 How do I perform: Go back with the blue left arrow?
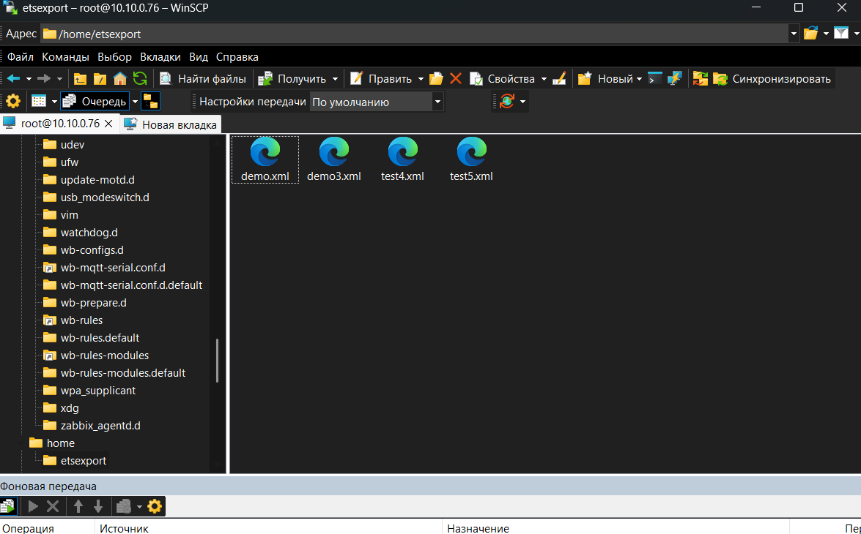[13, 79]
